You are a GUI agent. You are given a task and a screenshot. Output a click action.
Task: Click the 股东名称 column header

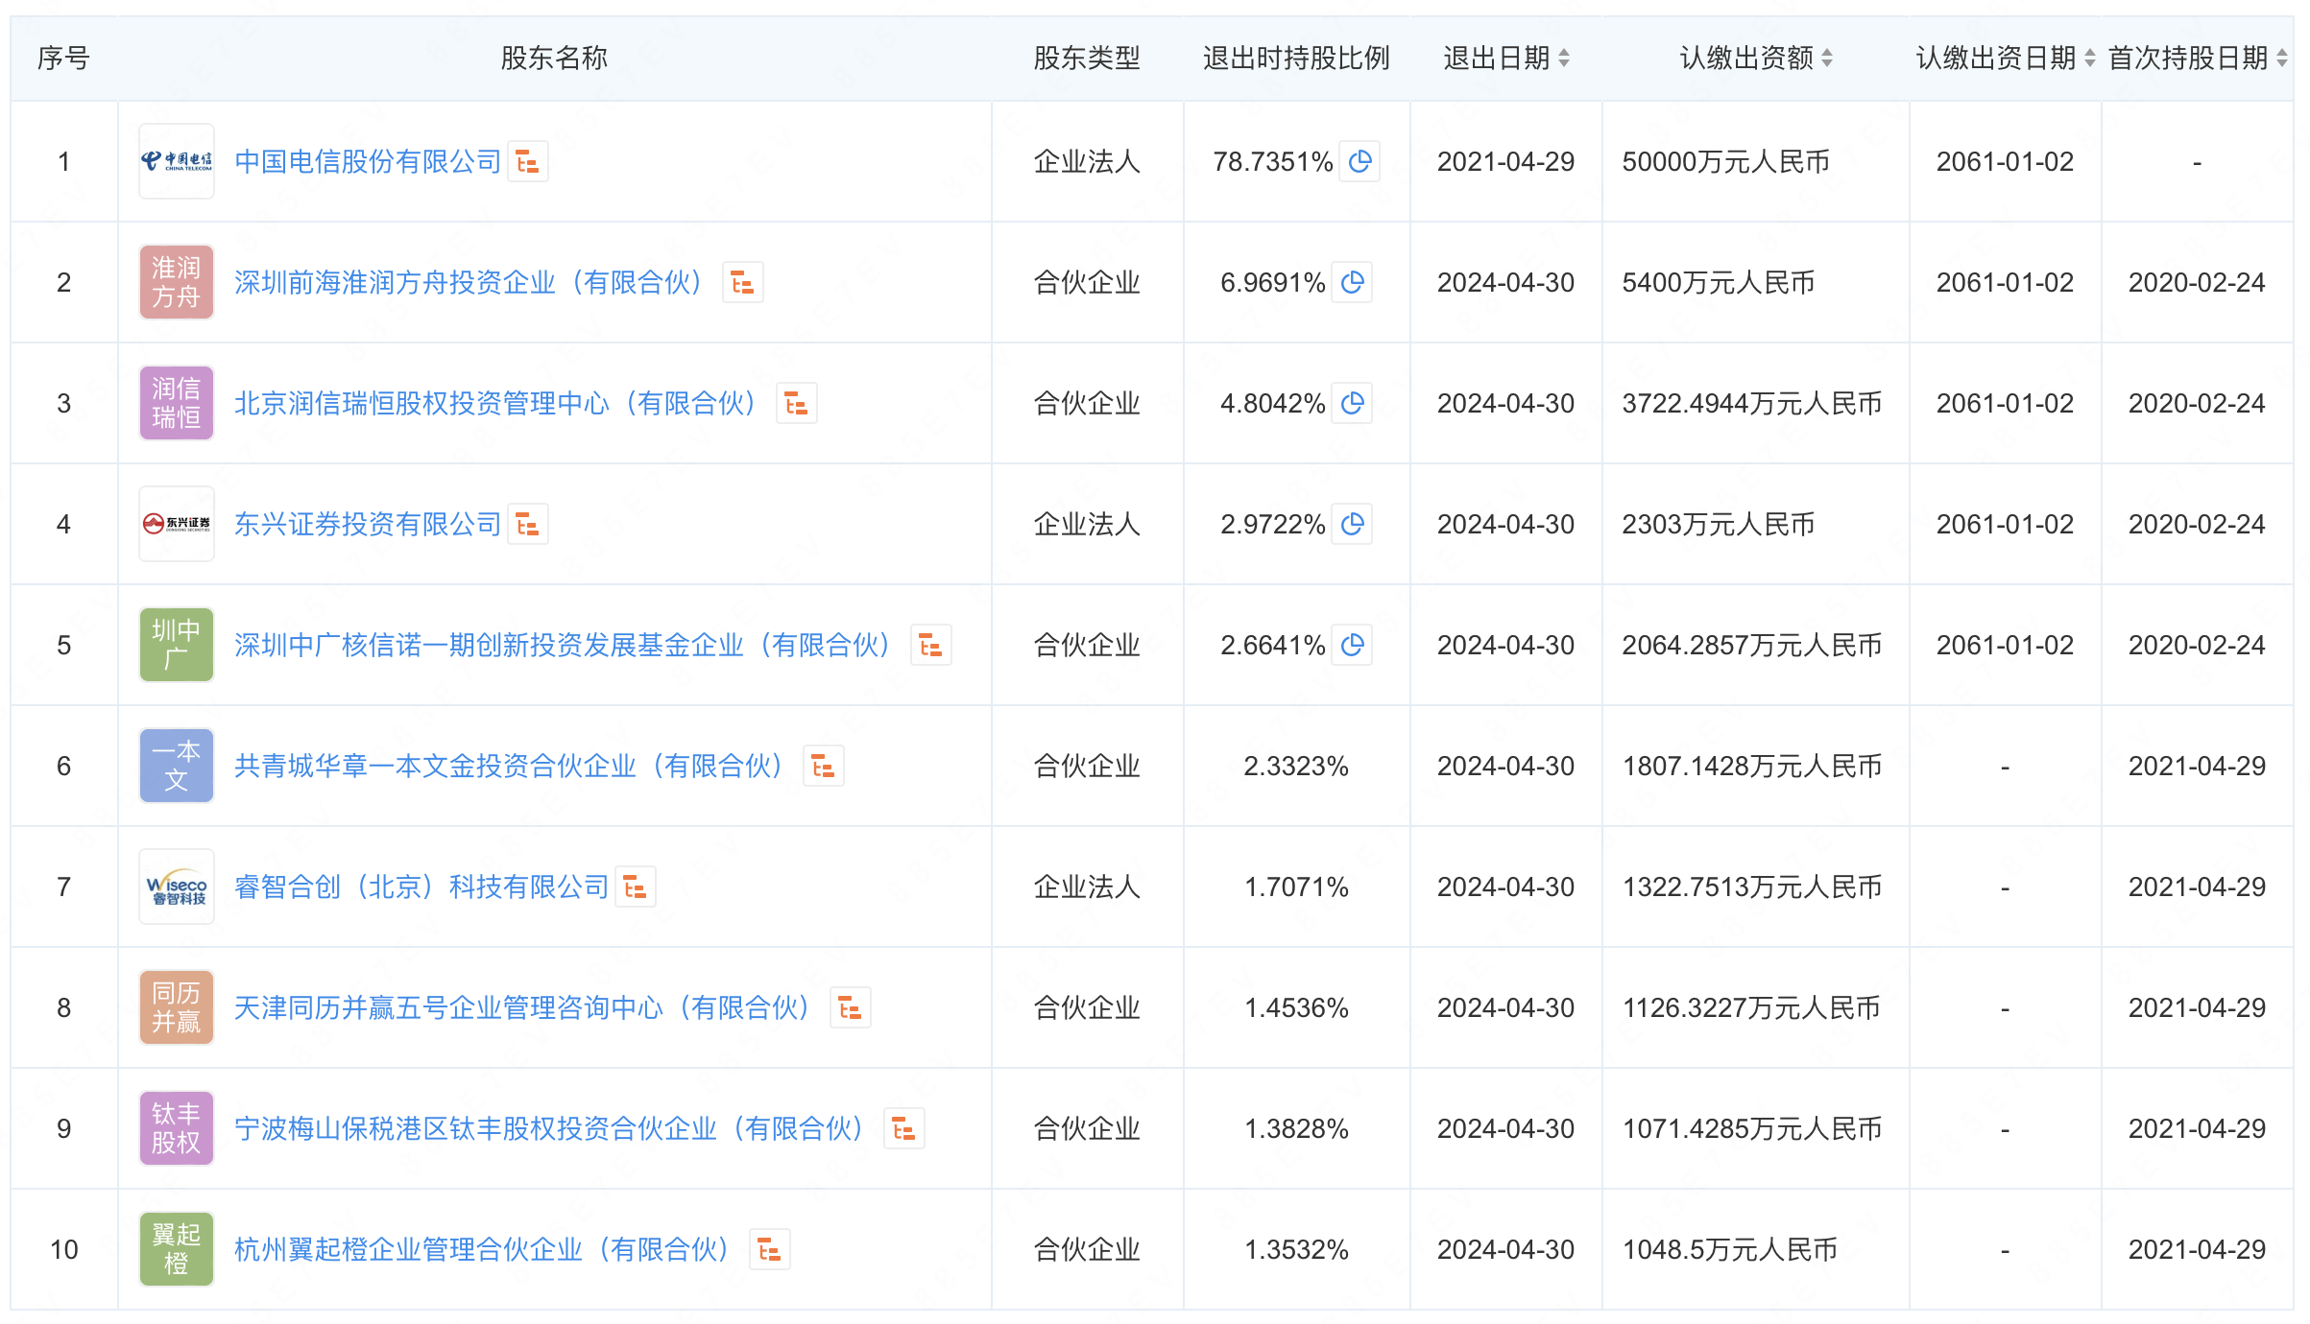(x=554, y=59)
